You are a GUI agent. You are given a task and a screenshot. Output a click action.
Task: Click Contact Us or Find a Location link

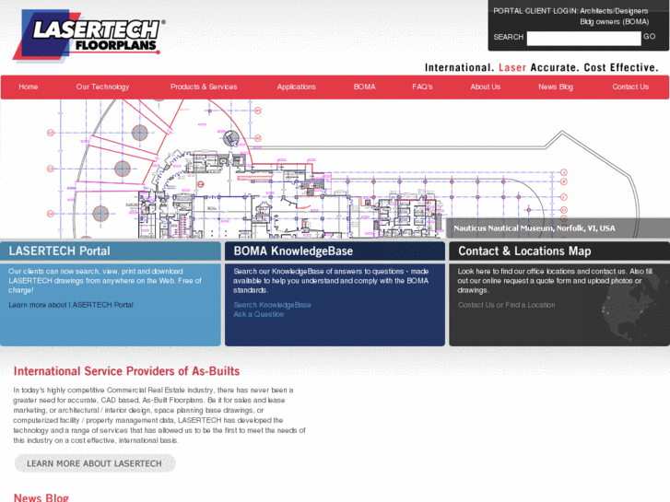[x=506, y=305]
